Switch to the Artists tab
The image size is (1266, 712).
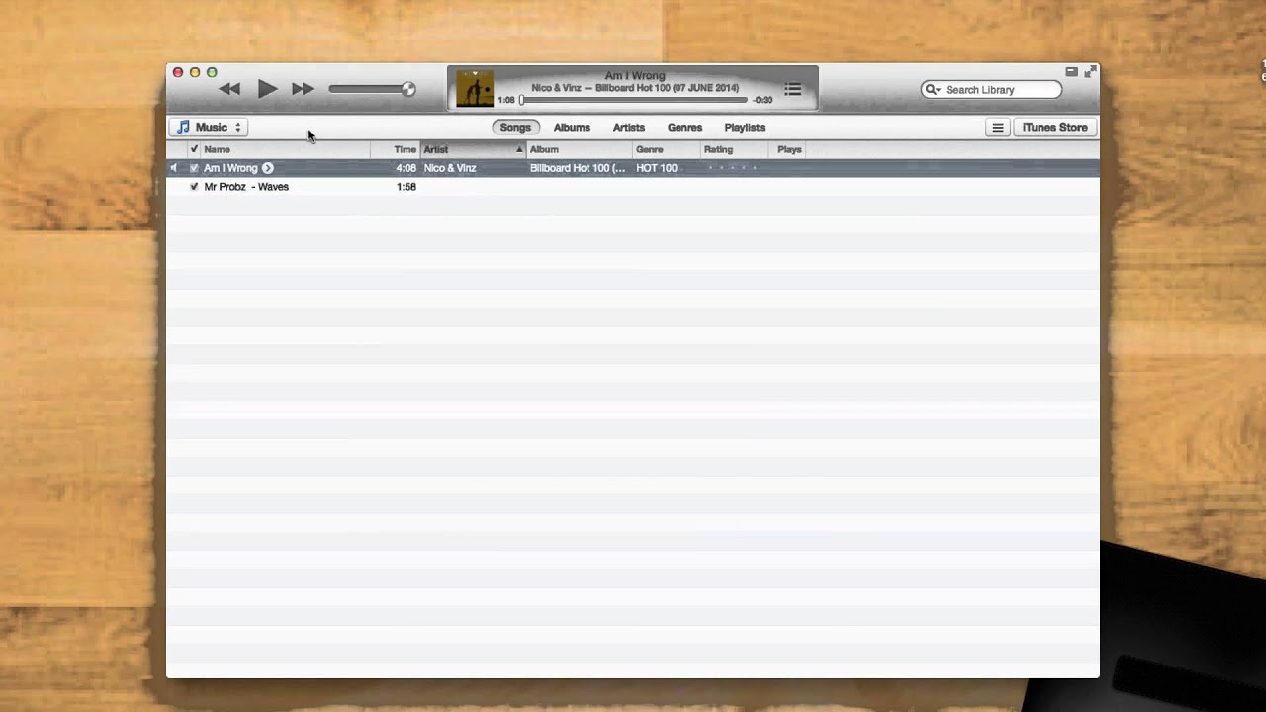(x=628, y=128)
